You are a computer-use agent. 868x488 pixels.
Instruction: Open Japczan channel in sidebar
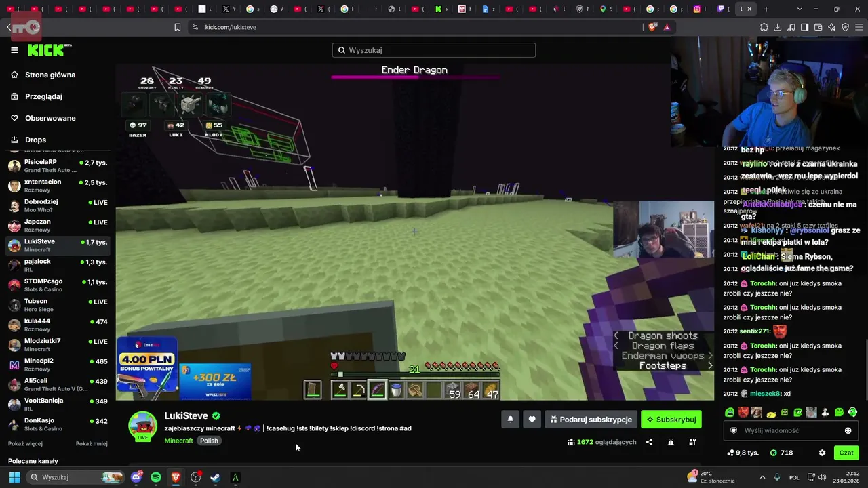[x=58, y=225]
